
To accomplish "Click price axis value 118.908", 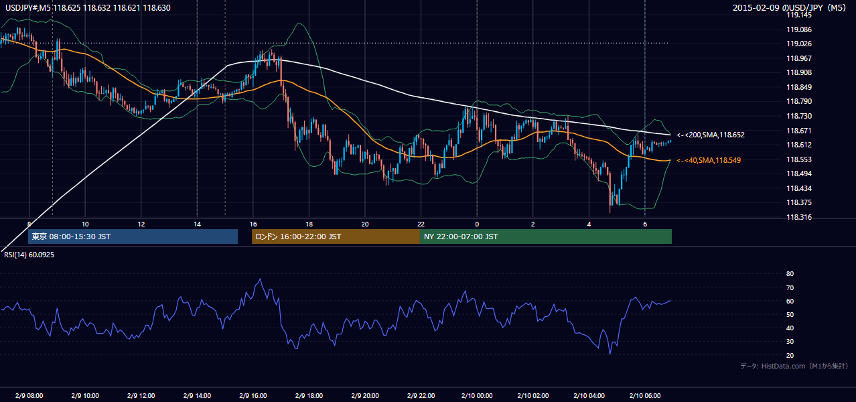I will pos(798,72).
